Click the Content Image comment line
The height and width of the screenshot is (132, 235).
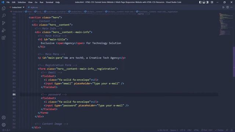pos(51,124)
